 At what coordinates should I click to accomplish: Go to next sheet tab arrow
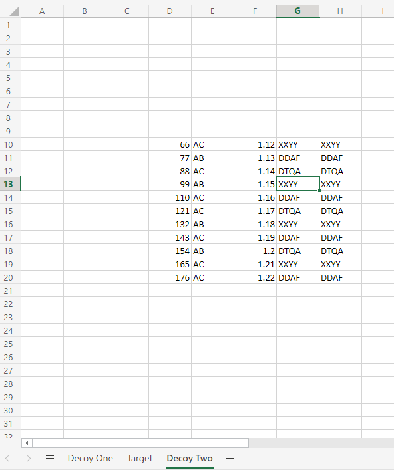29,458
